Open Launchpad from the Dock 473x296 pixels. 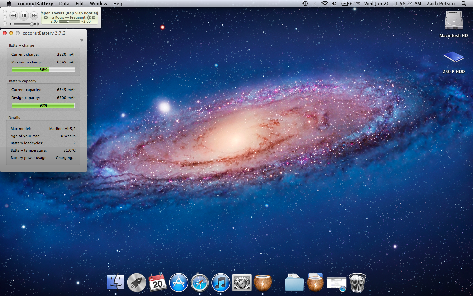pos(137,283)
